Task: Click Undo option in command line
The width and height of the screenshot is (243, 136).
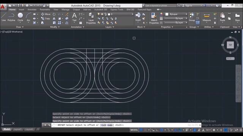Action: pos(110,125)
